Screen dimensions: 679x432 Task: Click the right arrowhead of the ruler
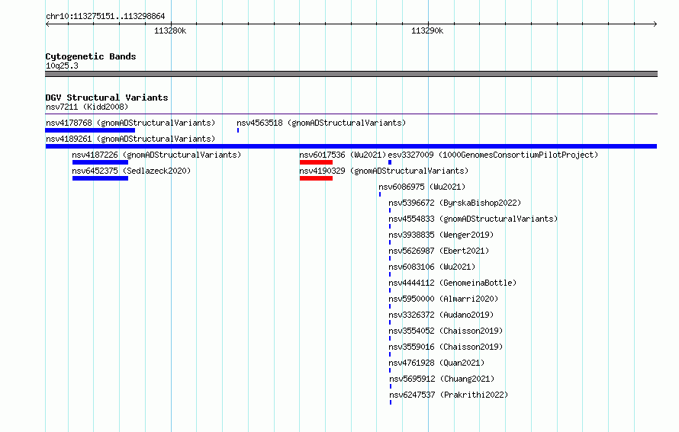tap(655, 24)
